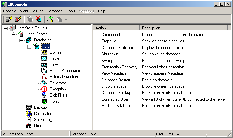Select the Certificates tree label
This screenshot has height=138, width=233.
(43, 114)
